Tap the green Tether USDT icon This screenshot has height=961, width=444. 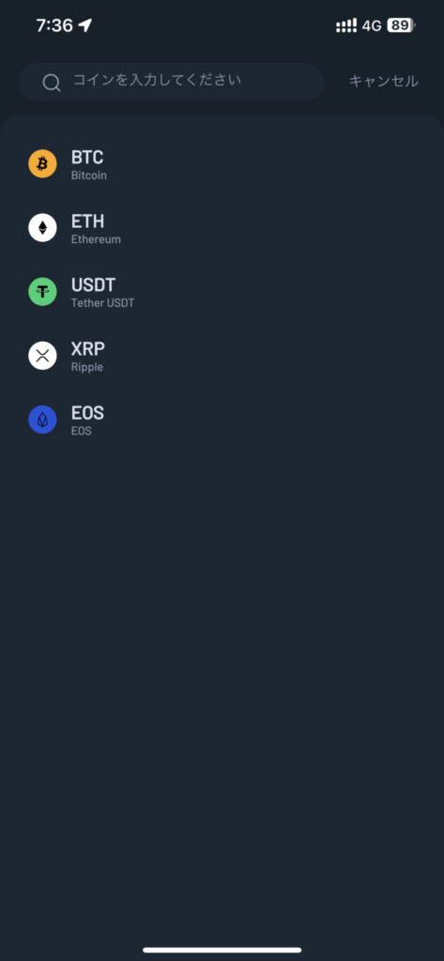coord(42,292)
